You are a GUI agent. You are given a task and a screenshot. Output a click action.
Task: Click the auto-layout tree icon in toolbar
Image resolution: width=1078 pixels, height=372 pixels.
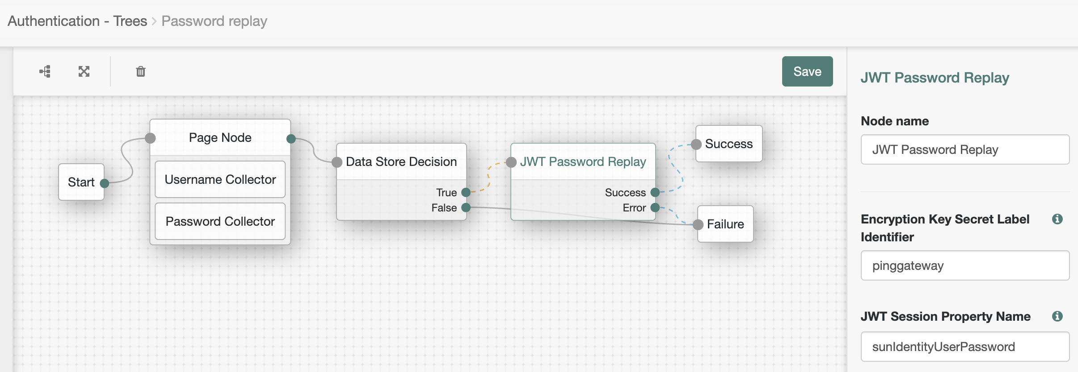[x=45, y=71]
